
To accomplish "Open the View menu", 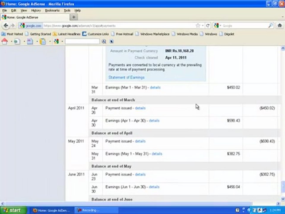I will pos(24,11).
